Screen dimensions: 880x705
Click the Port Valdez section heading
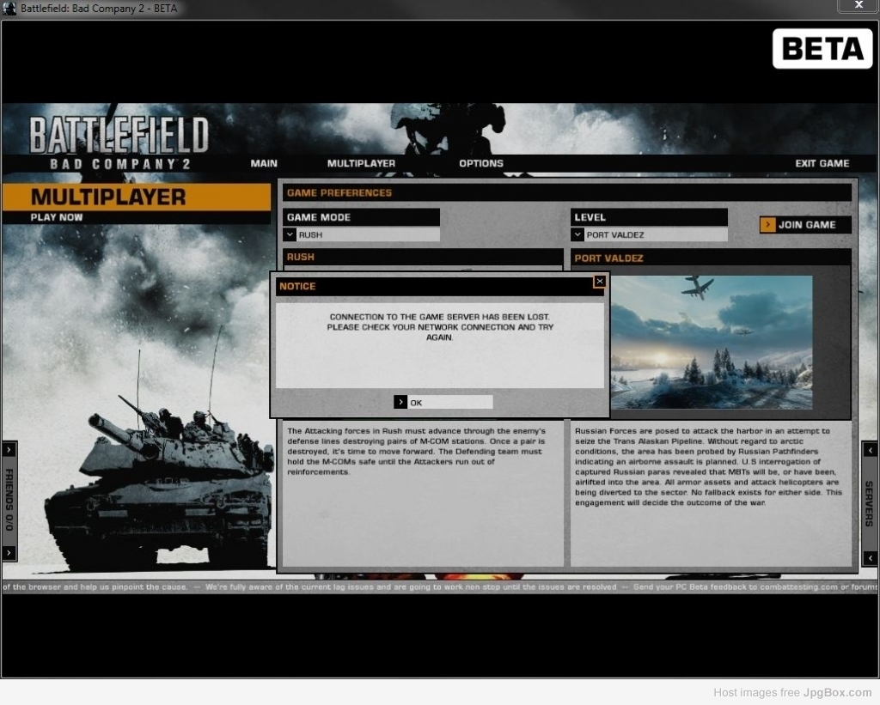click(x=608, y=258)
